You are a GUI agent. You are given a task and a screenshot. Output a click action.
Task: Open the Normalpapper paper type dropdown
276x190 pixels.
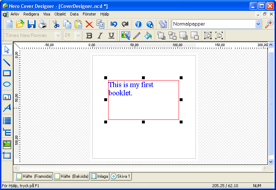[258, 24]
